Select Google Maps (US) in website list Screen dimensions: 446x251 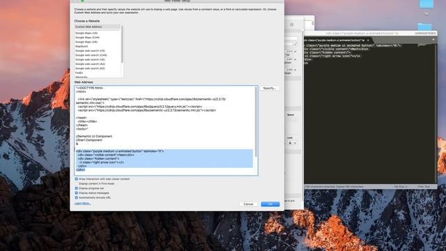86,33
